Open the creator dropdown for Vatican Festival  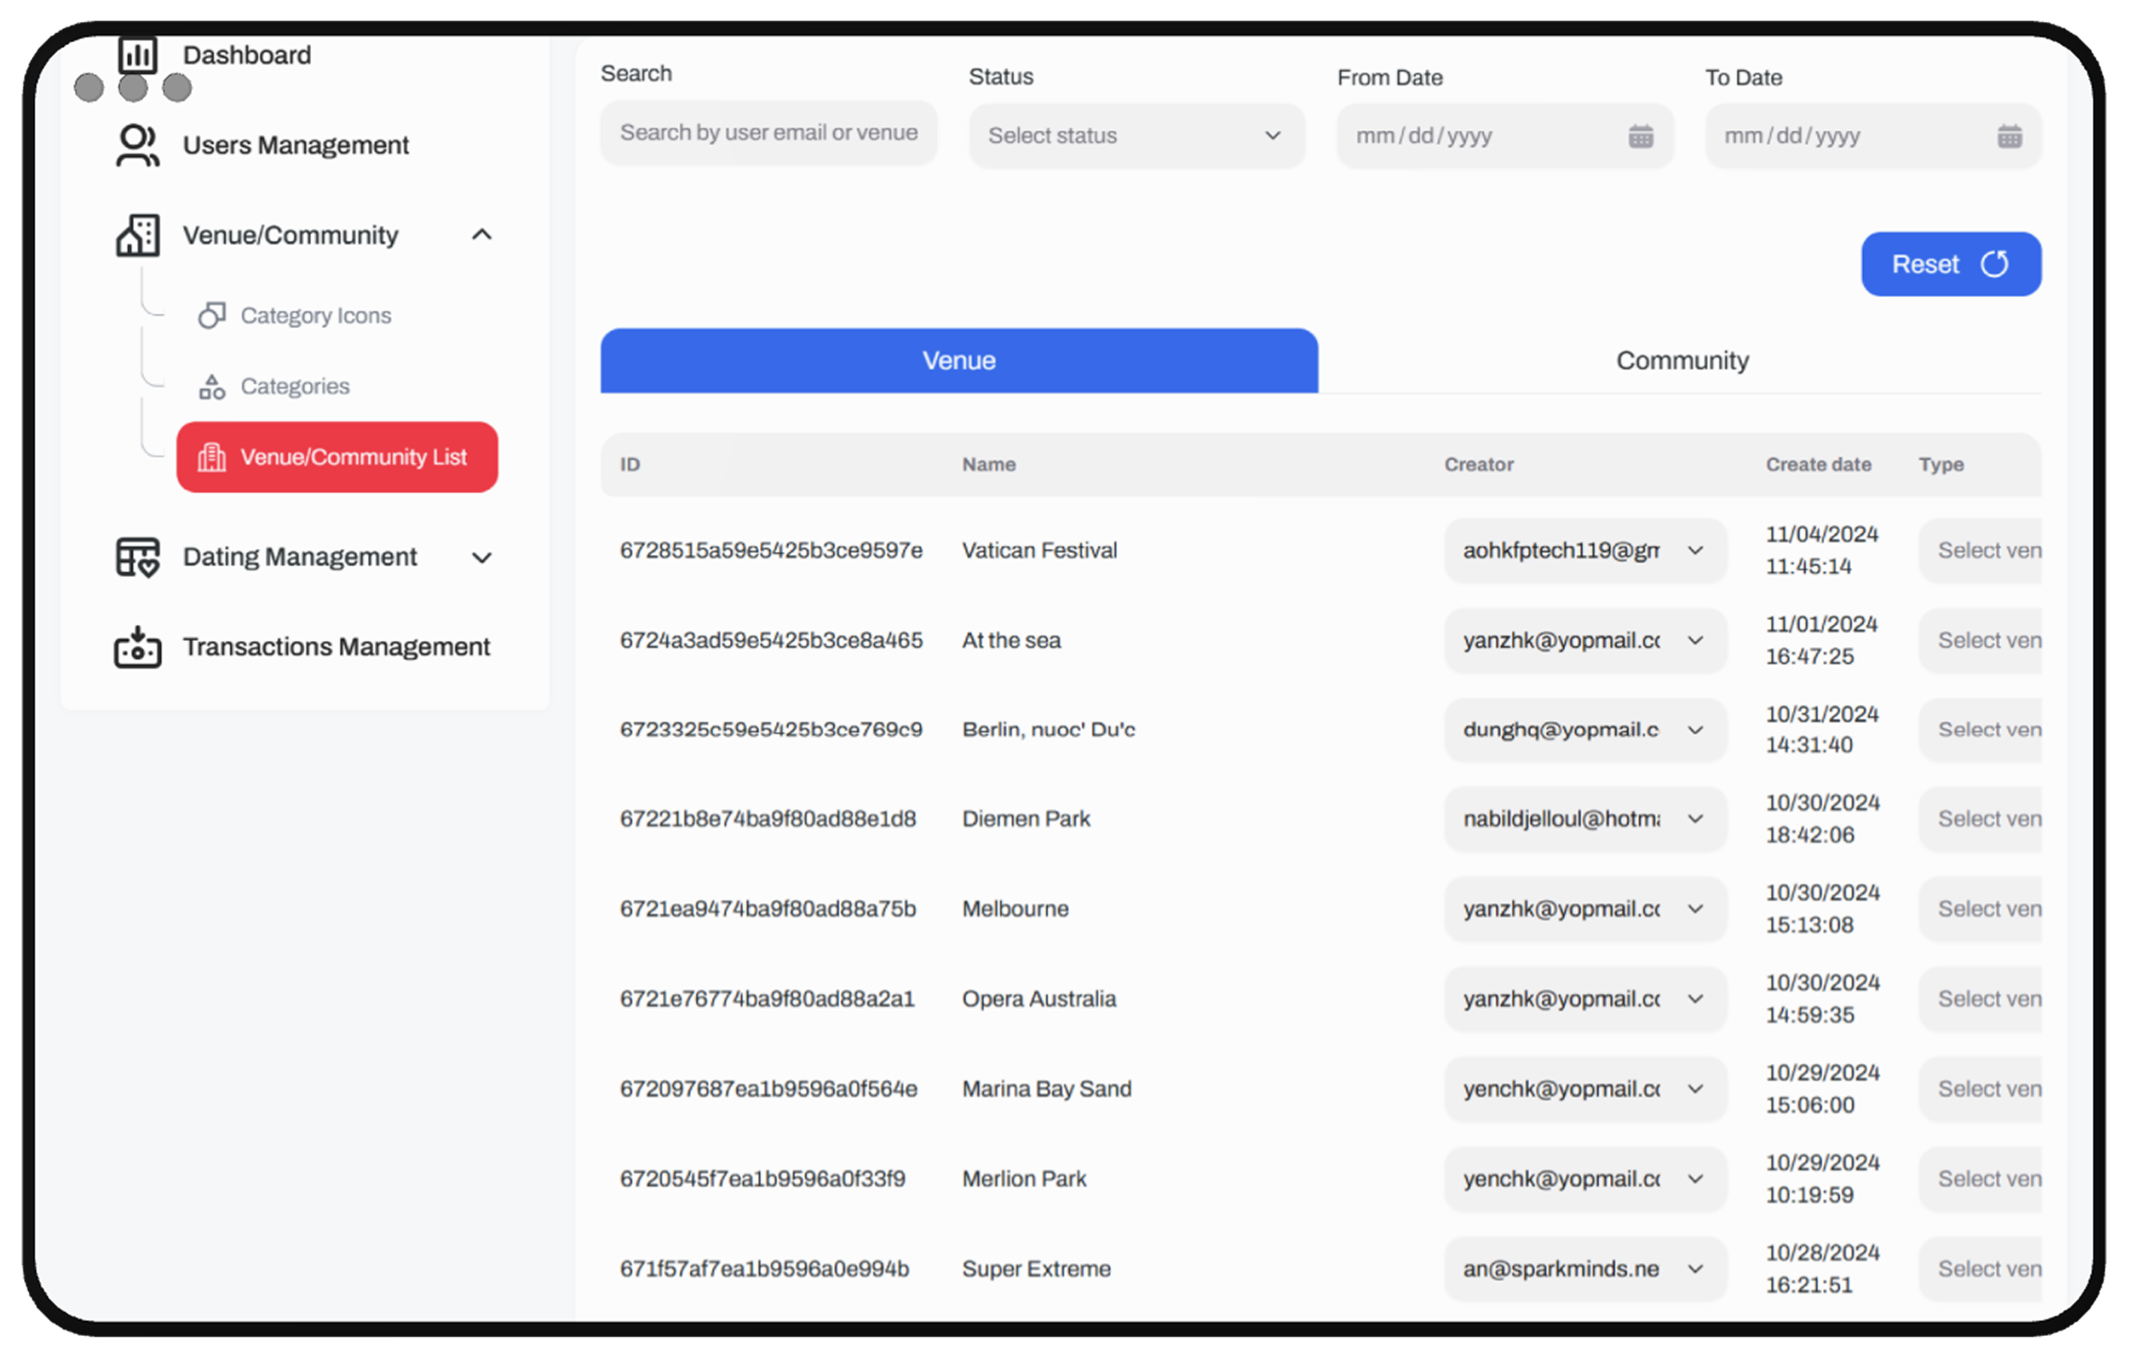click(1584, 550)
